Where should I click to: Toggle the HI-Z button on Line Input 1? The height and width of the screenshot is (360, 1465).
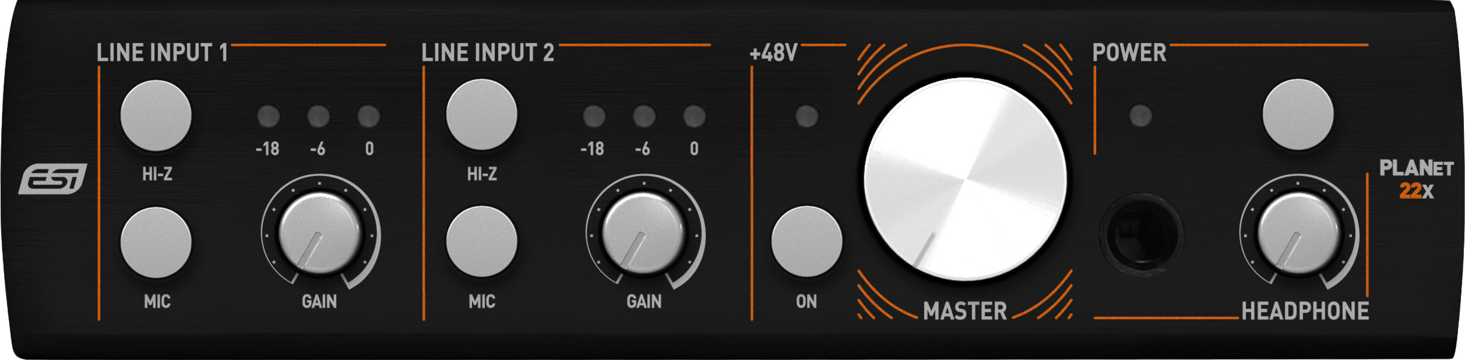156,115
